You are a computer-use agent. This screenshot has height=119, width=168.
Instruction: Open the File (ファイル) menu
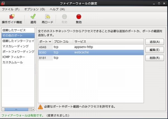click(11, 9)
